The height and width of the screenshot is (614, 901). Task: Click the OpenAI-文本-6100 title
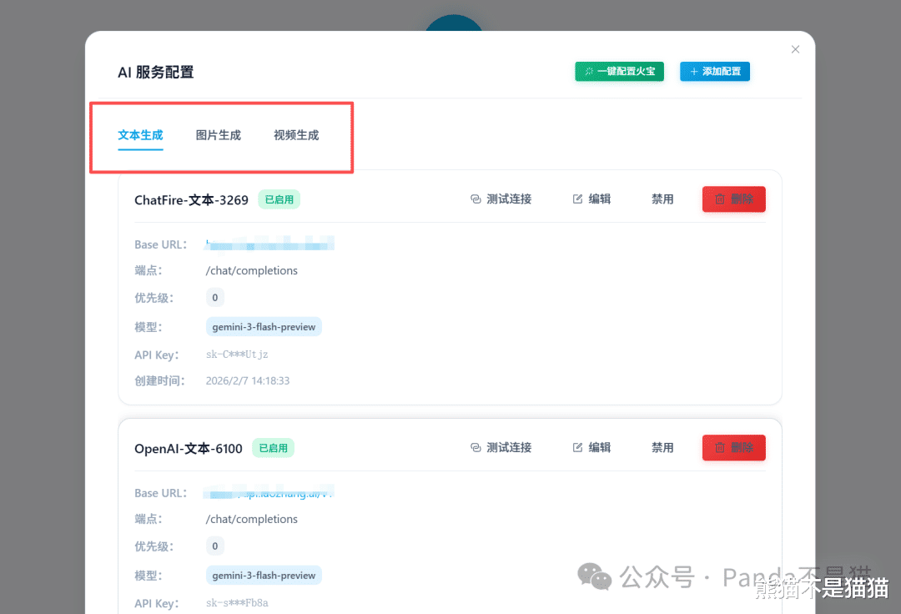point(189,449)
